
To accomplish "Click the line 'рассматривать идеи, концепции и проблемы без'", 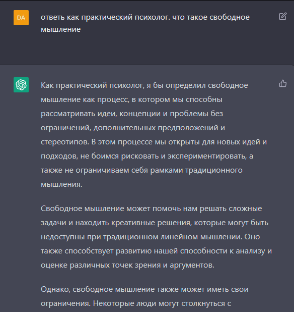I will (x=132, y=114).
